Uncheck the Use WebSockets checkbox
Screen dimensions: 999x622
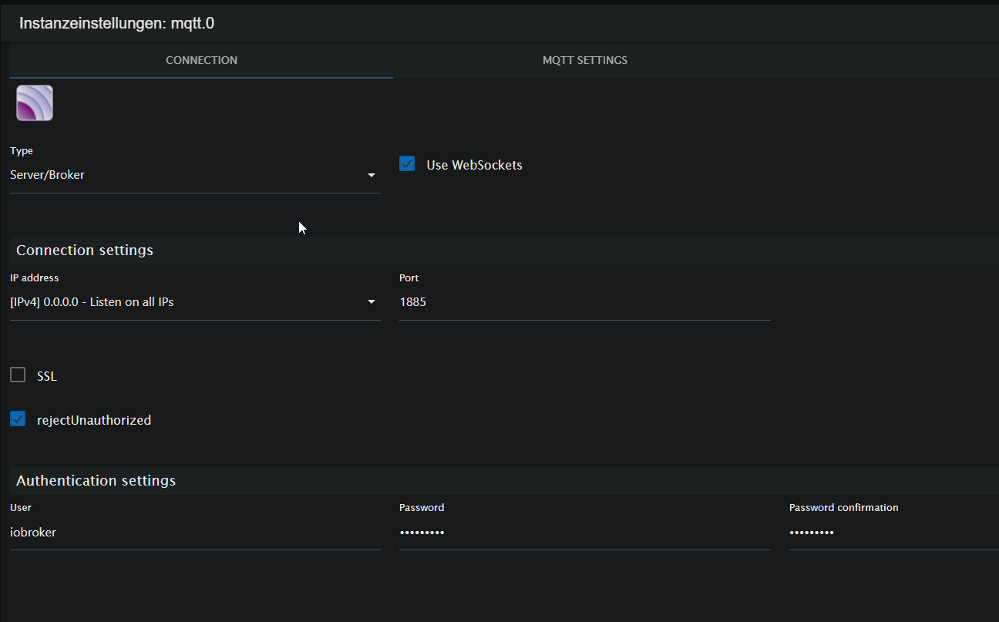[407, 164]
